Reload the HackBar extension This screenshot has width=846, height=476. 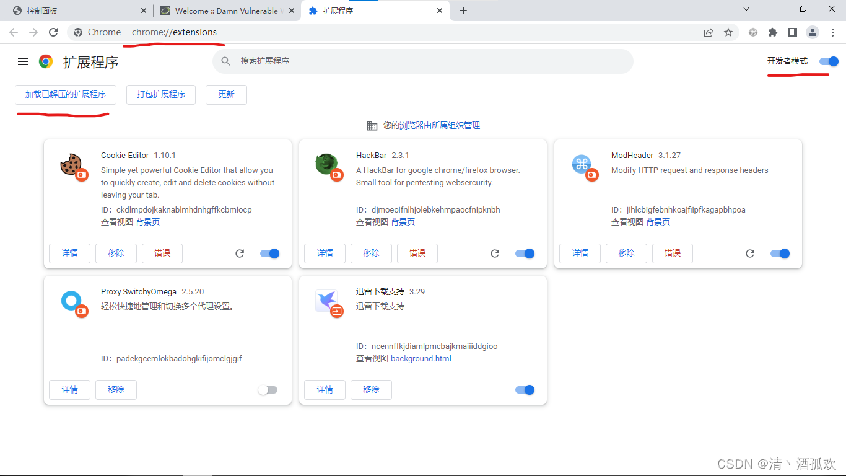tap(495, 253)
